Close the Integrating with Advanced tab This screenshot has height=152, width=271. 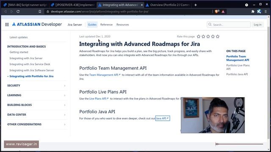click(142, 5)
